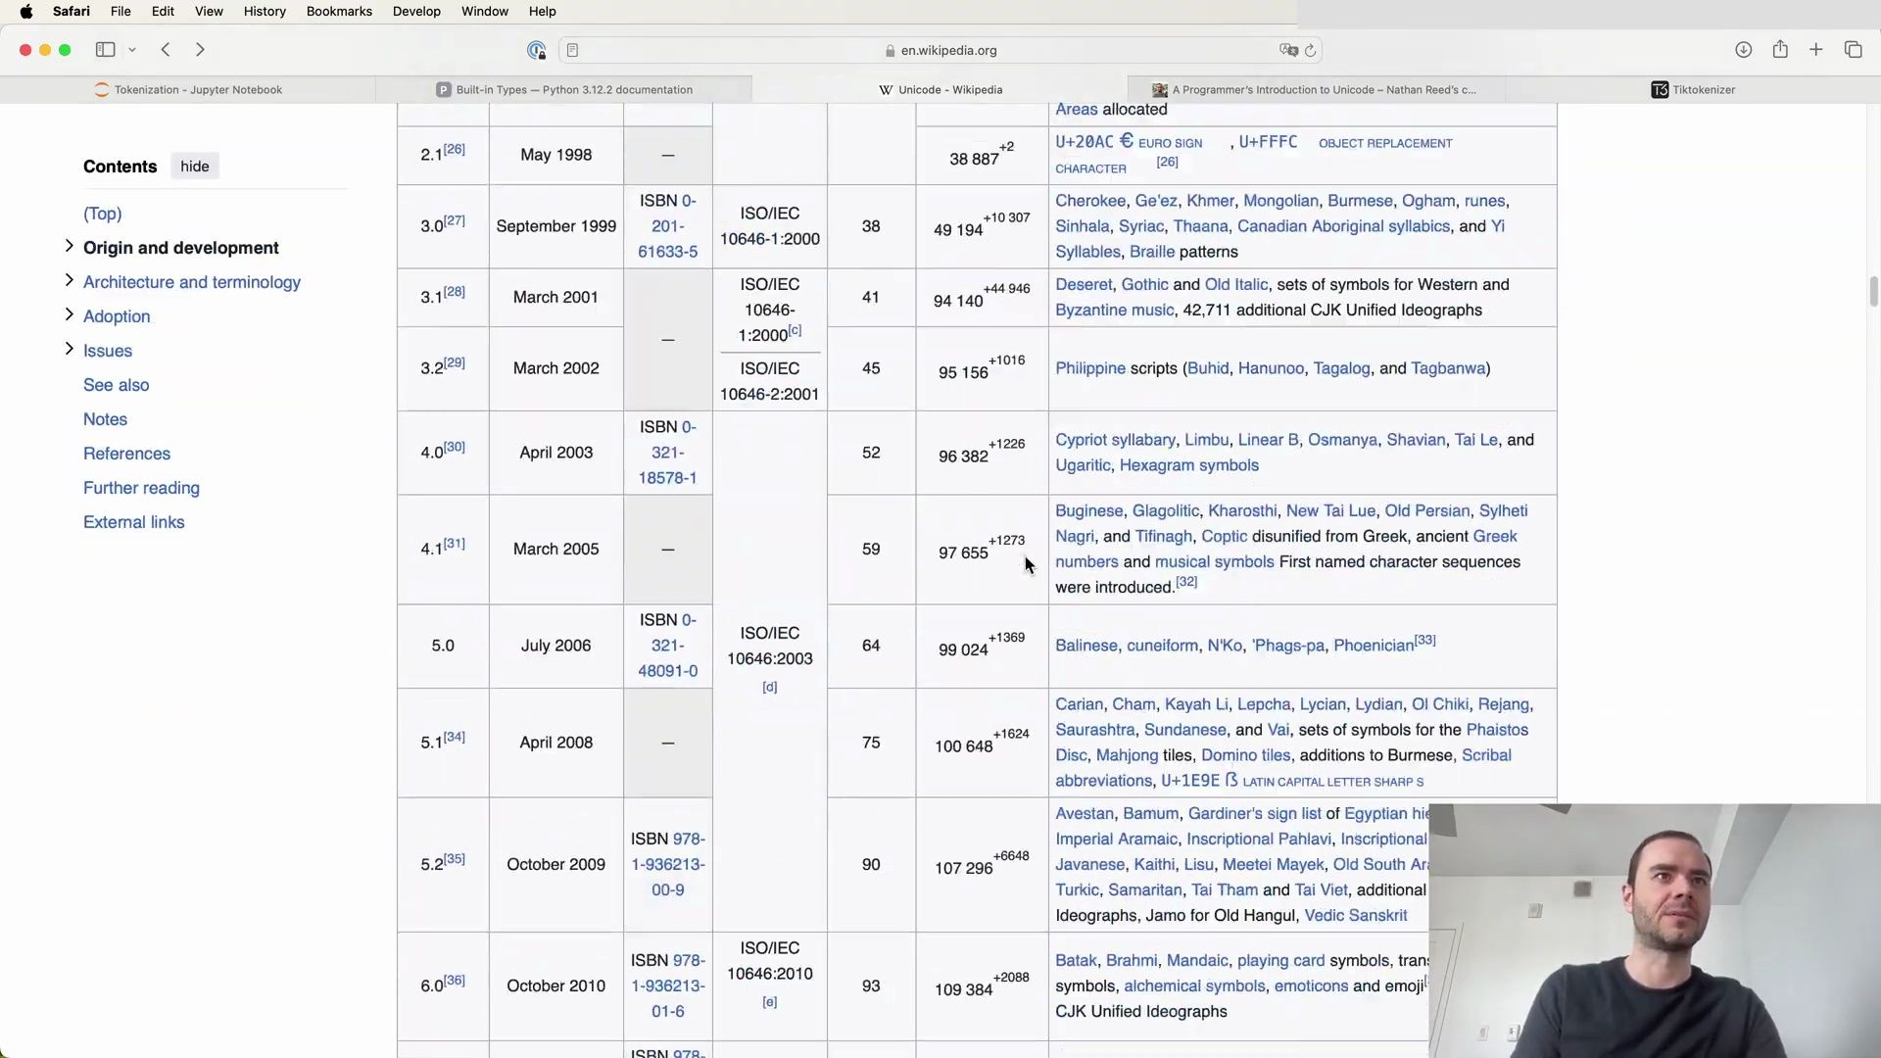The height and width of the screenshot is (1058, 1881).
Task: Open footnote [d] under ISO/IEC 10646:2003
Action: [x=770, y=687]
